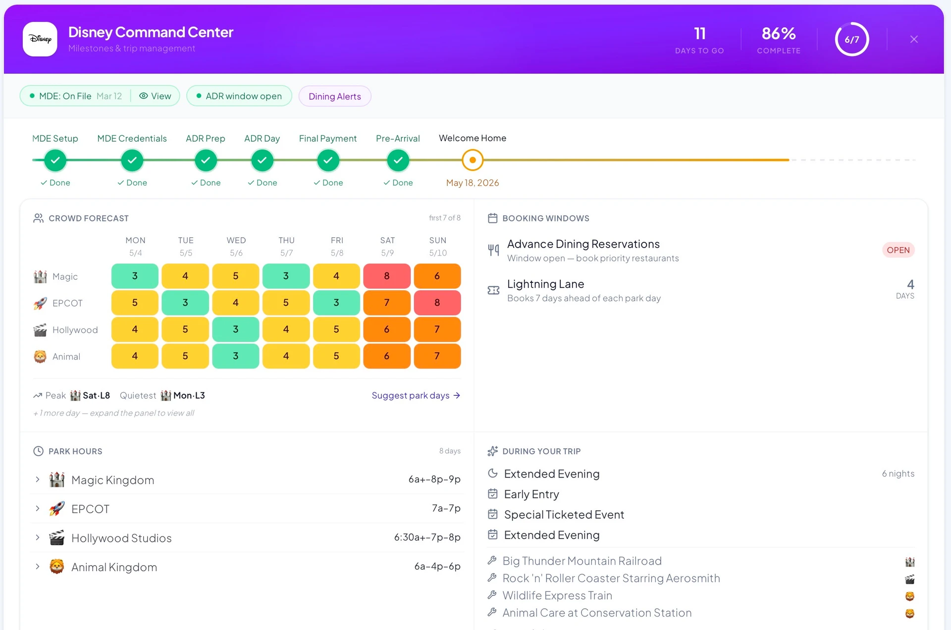Click the clapperboard icon on Rock 'n' Roller Coaster row
Screen dimensions: 951x630
tap(909, 579)
